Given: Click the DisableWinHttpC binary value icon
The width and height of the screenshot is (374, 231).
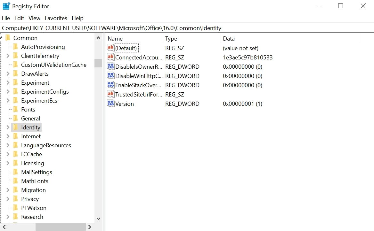Looking at the screenshot, I should tap(110, 76).
